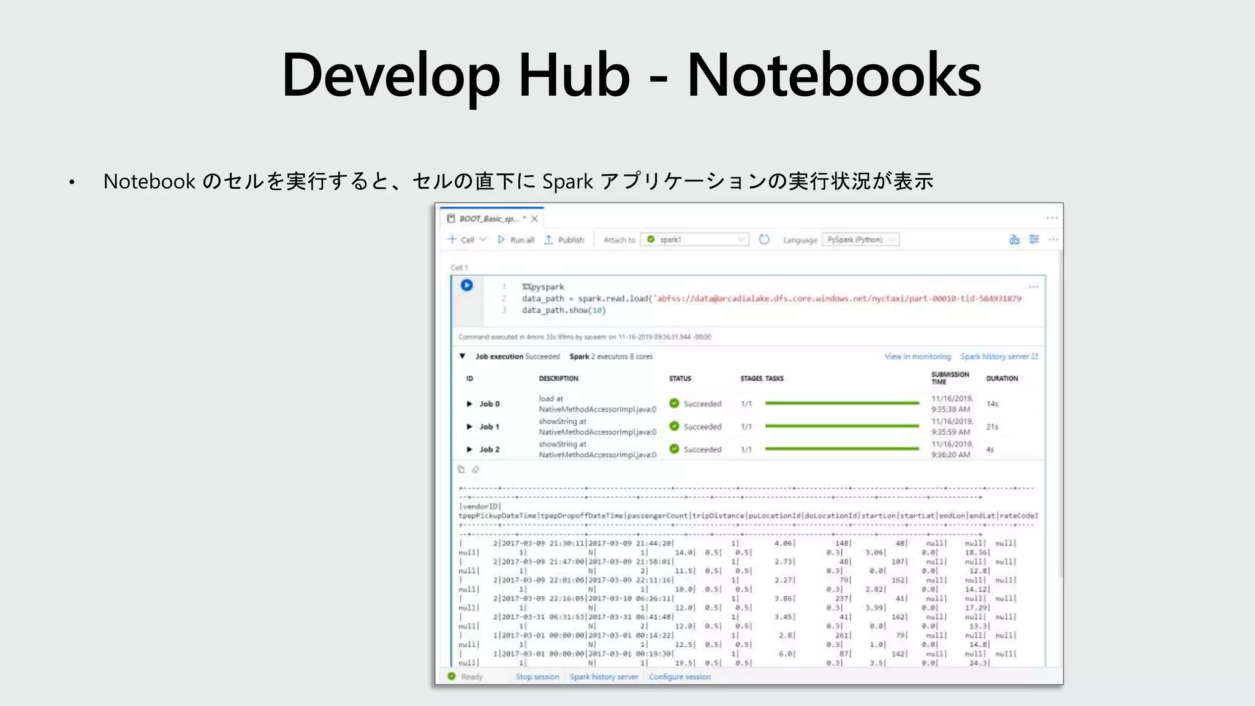The height and width of the screenshot is (706, 1255).
Task: Close the BOOT_Basic_sp notebook tab
Action: (x=534, y=219)
